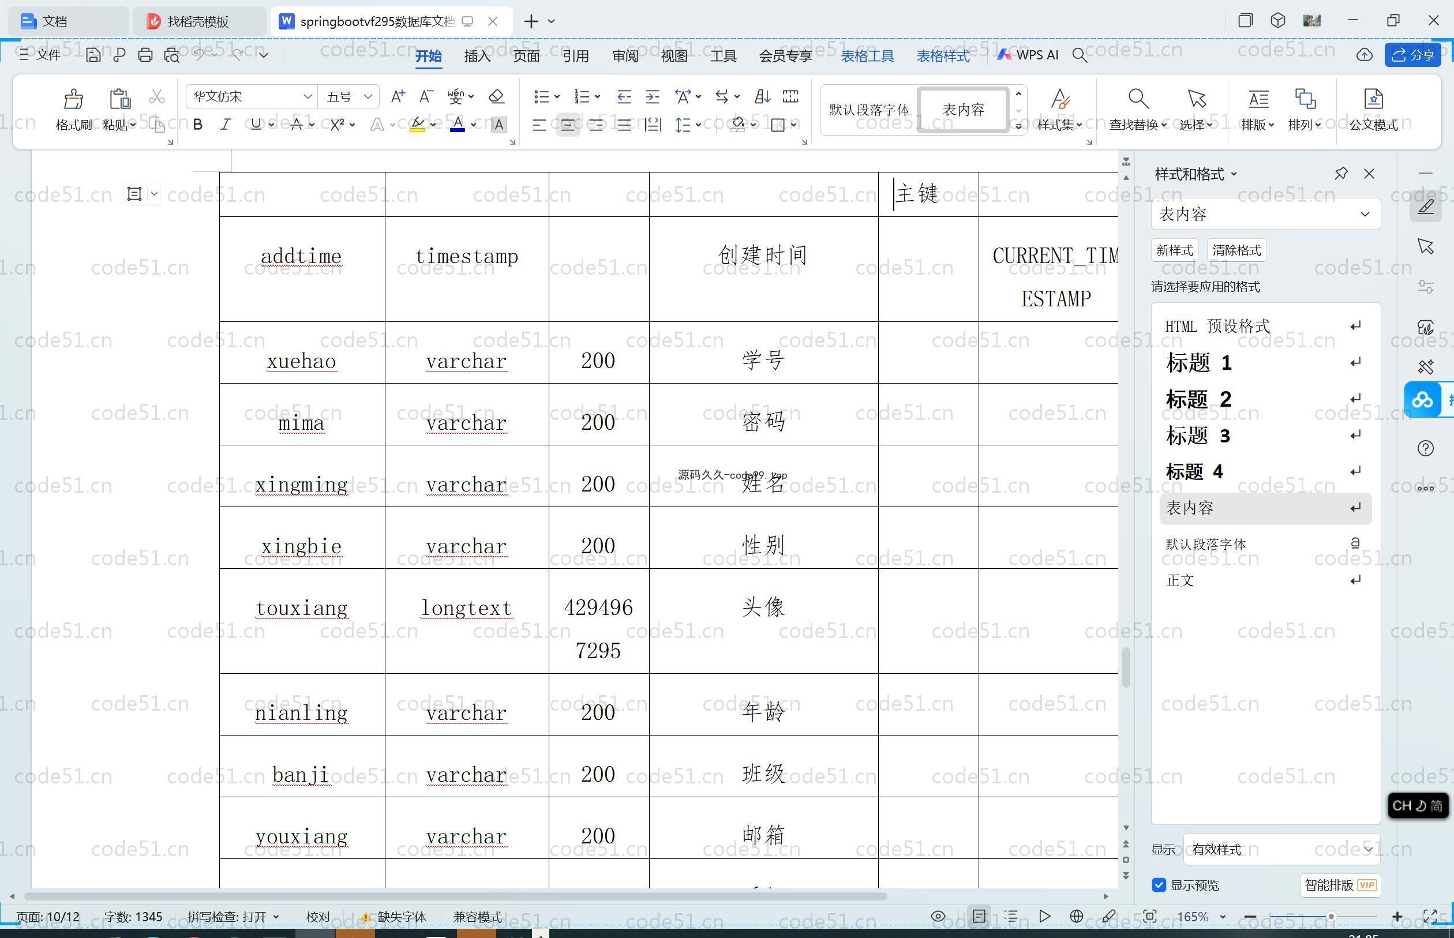
Task: Expand the bullet list dropdown arrow
Action: pyautogui.click(x=557, y=96)
